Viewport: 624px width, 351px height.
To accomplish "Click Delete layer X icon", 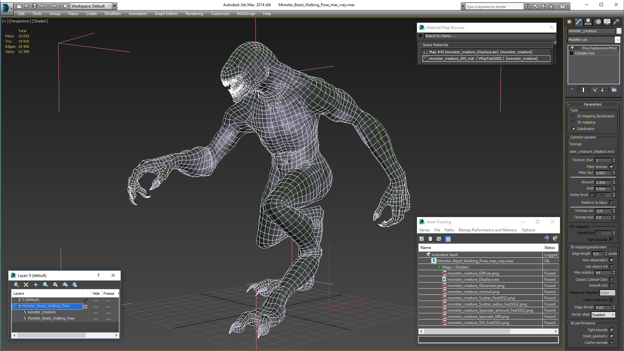I will 26,285.
